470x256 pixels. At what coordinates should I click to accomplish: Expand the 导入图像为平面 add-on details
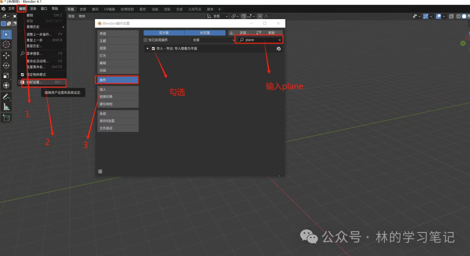click(148, 49)
